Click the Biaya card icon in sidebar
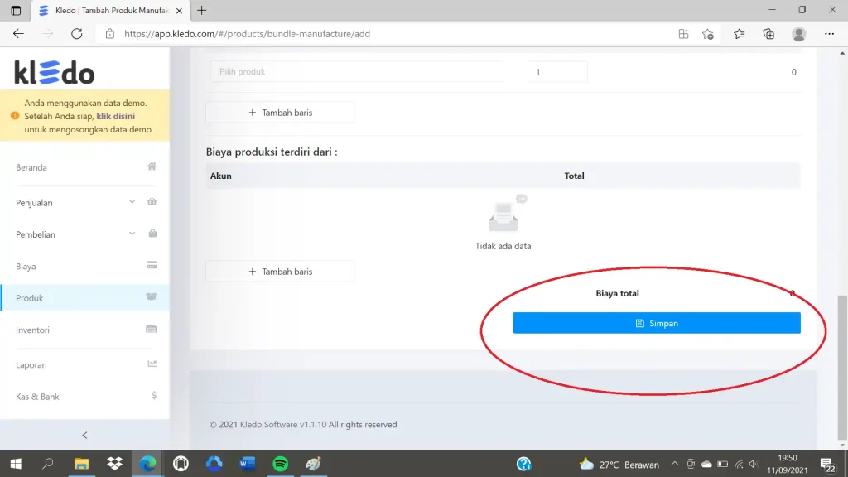The image size is (848, 477). click(x=152, y=265)
